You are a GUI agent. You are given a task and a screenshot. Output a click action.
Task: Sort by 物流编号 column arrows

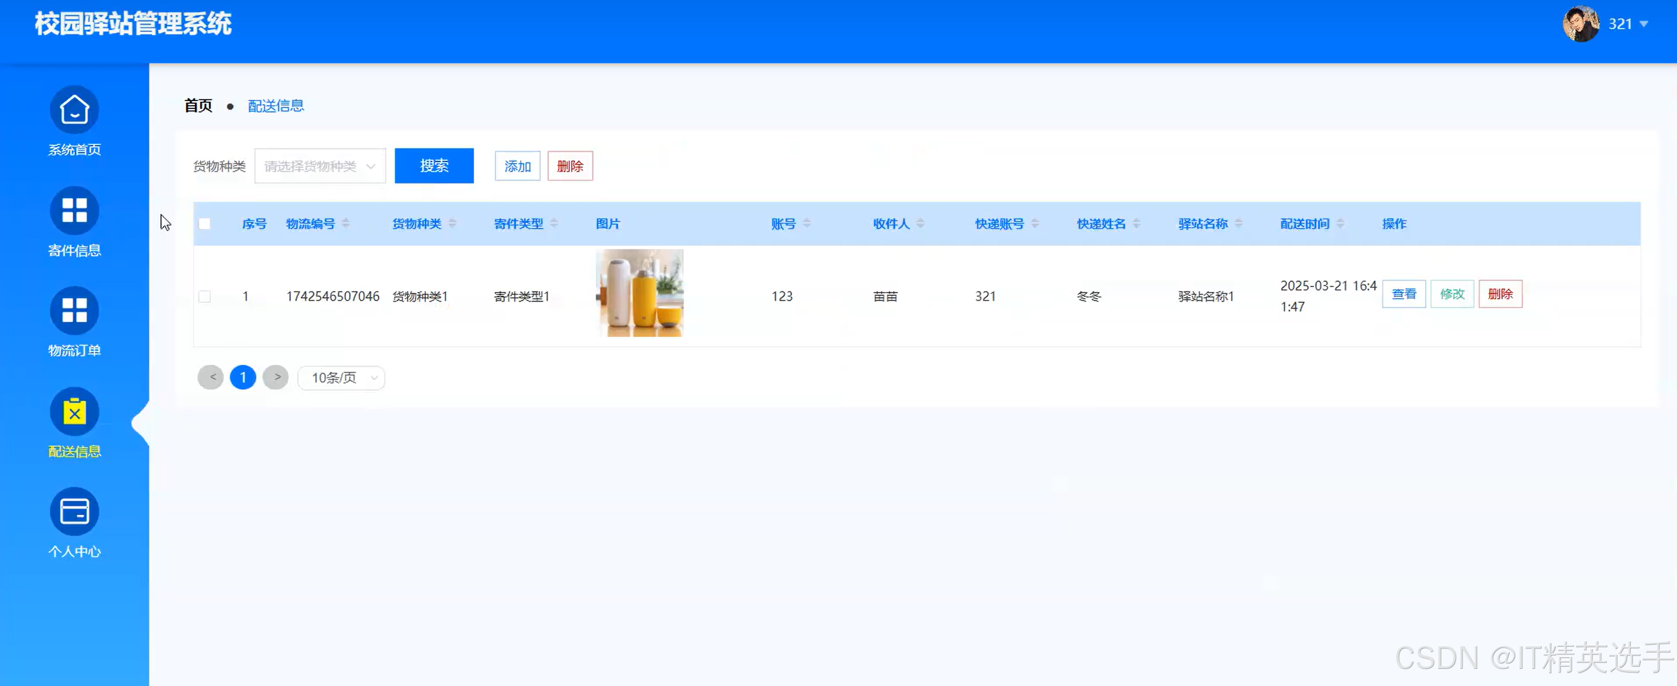click(x=346, y=223)
